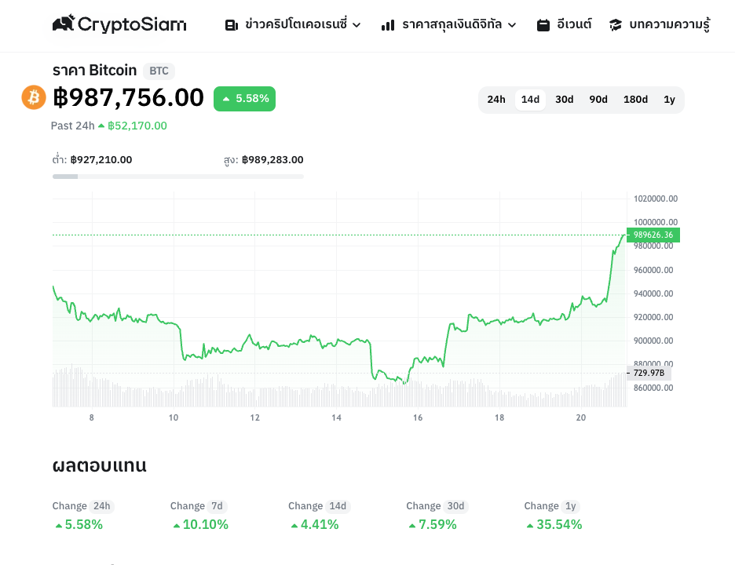Click the orange Bitcoin coin icon
735x565 pixels.
click(x=34, y=97)
